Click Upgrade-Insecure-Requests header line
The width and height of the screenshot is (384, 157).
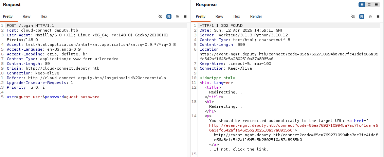click(x=40, y=83)
